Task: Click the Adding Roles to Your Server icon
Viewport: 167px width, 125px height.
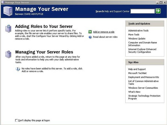Action: pos(8,29)
